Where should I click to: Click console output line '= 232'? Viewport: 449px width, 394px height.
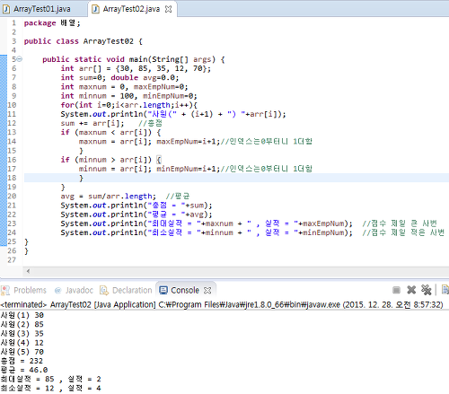(22, 361)
